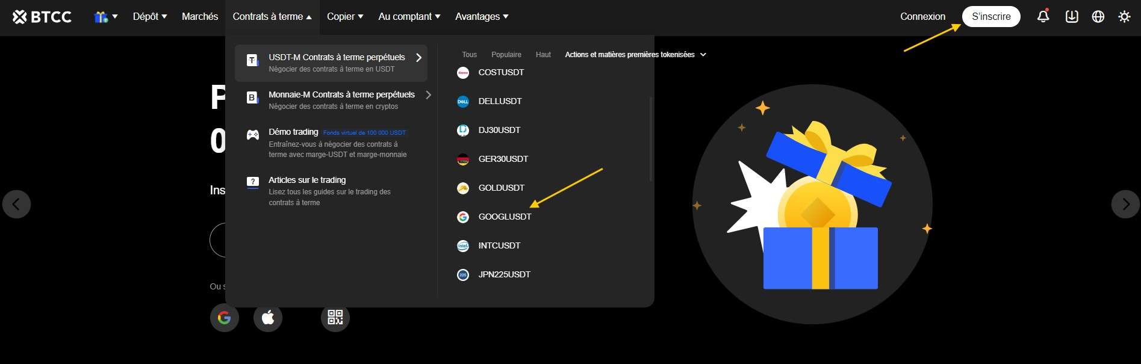Open the Marchés menu item
Viewport: 1141px width, 364px height.
200,17
